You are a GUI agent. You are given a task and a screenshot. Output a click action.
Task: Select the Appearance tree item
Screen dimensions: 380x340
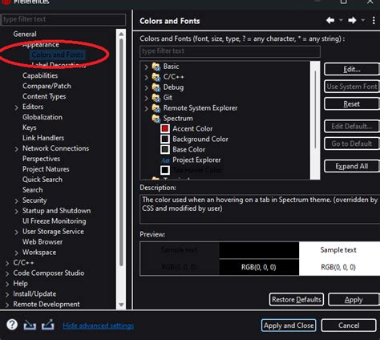point(41,44)
